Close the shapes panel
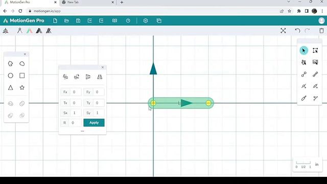The width and height of the screenshot is (327, 184). pos(25,54)
